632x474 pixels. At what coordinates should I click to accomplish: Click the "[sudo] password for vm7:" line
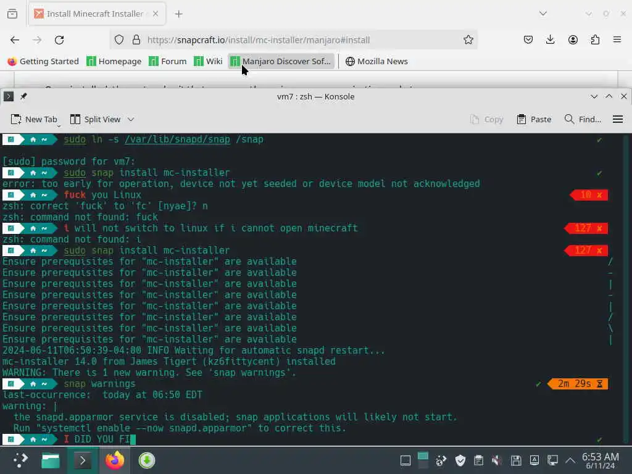click(69, 162)
